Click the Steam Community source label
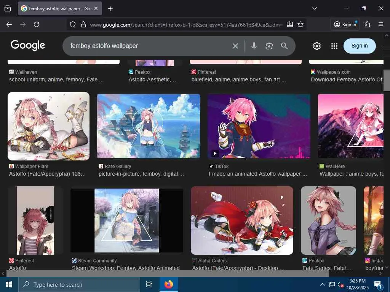Image resolution: width=390 pixels, height=292 pixels. 97,261
